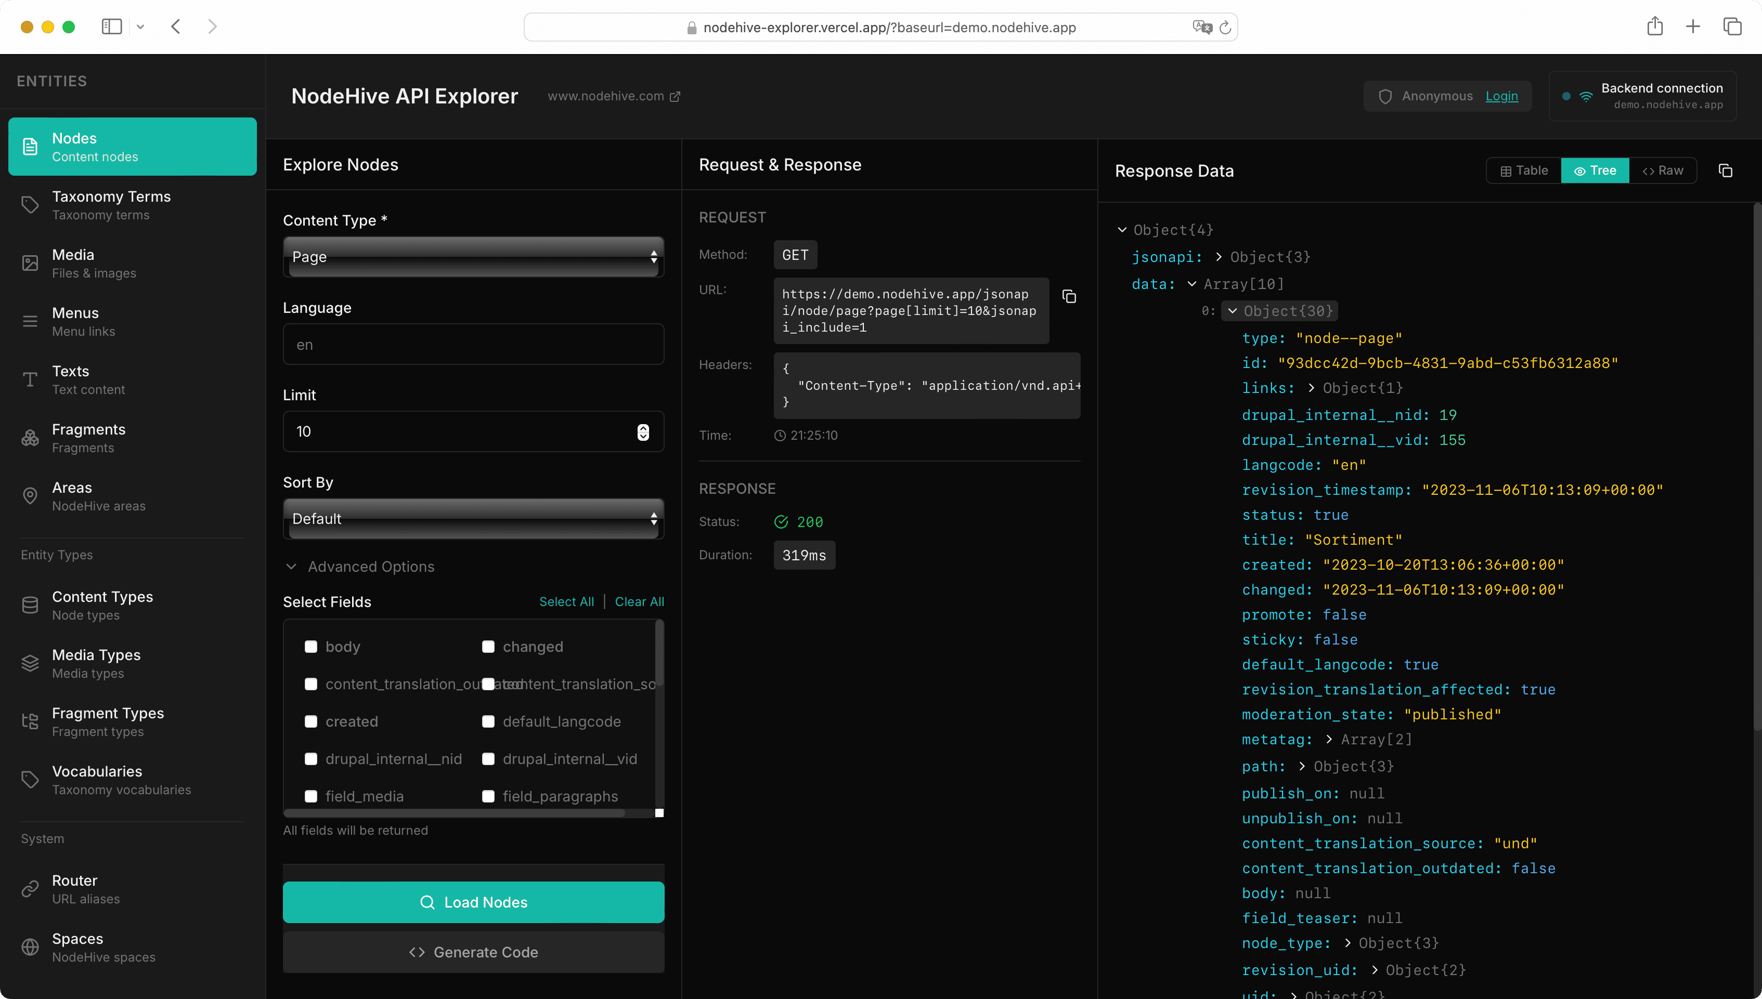This screenshot has height=999, width=1762.
Task: Enable the created field checkbox
Action: coord(310,721)
